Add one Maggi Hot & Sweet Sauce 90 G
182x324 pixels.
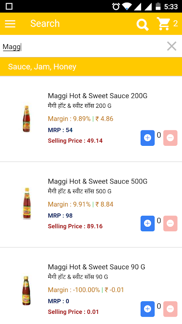coord(148,309)
